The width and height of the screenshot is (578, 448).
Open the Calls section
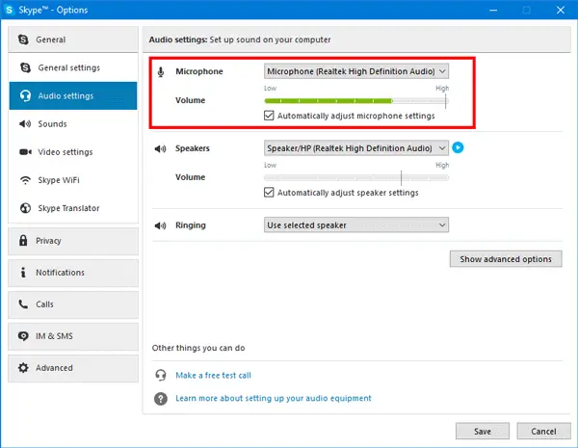pos(73,304)
